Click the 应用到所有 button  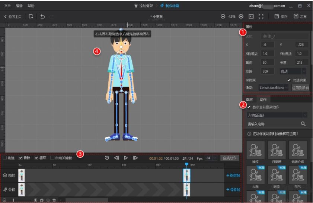[300, 87]
